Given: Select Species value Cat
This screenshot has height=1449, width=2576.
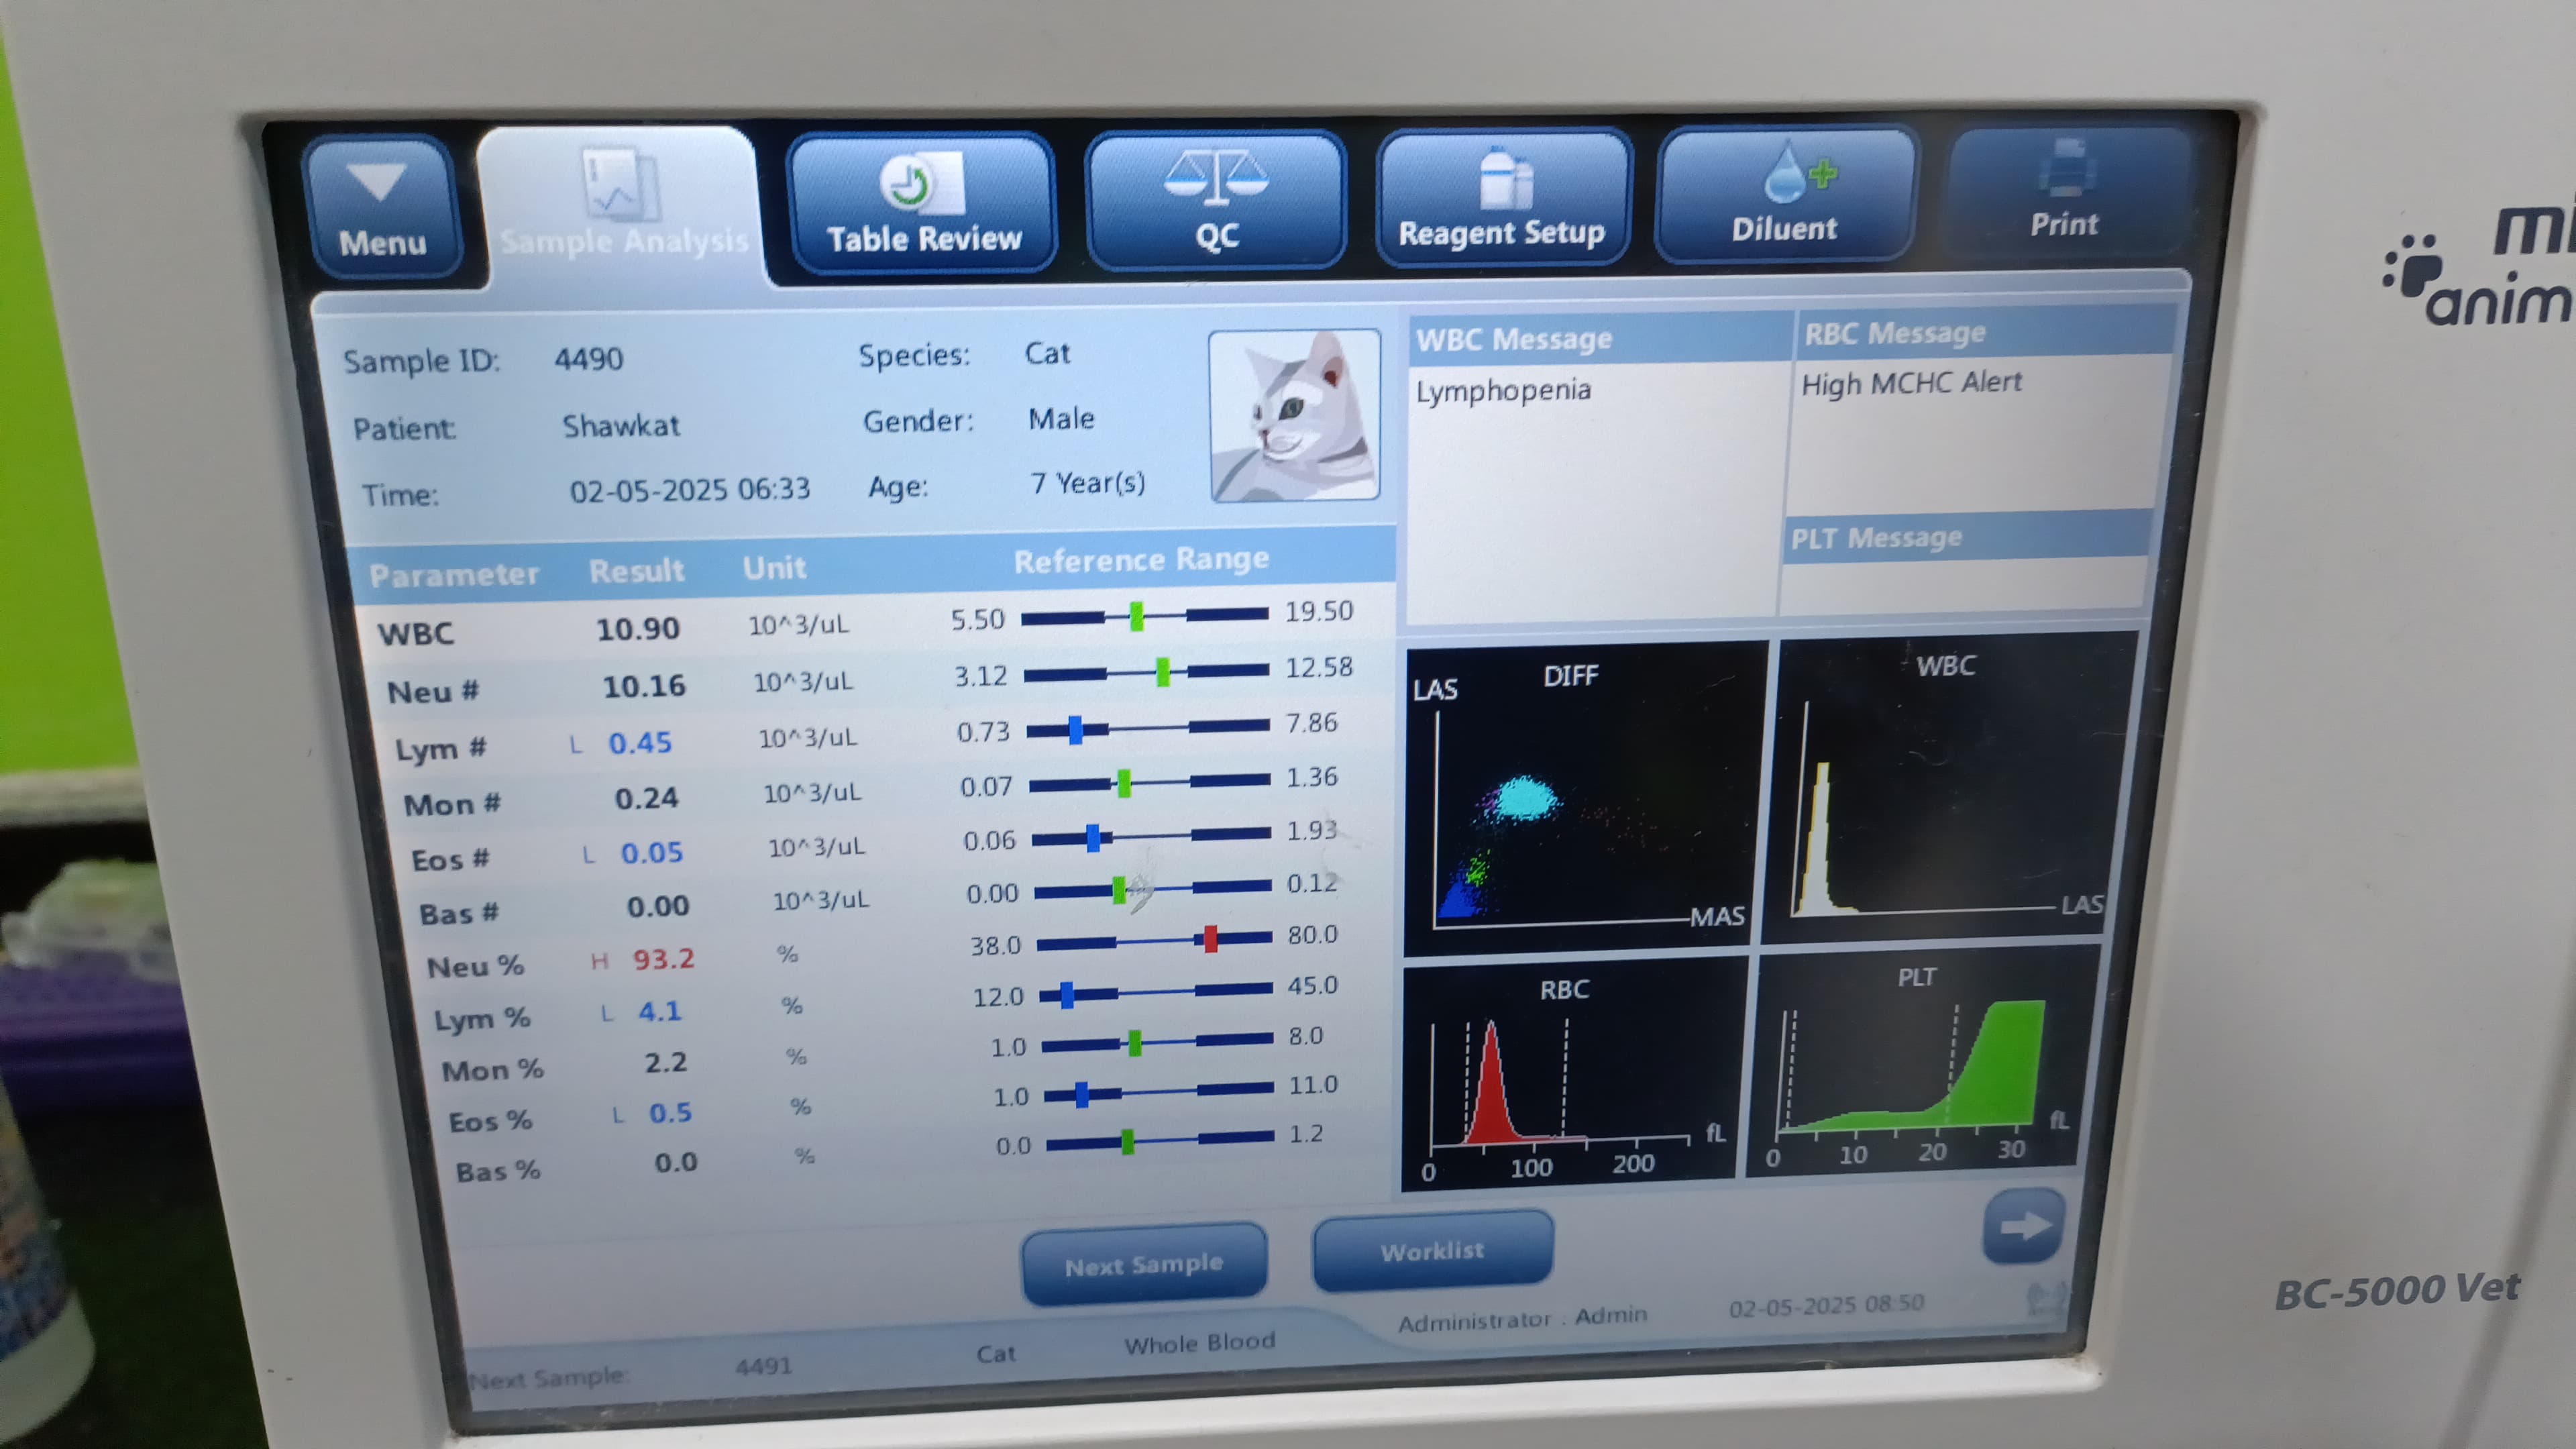Looking at the screenshot, I should (1047, 353).
